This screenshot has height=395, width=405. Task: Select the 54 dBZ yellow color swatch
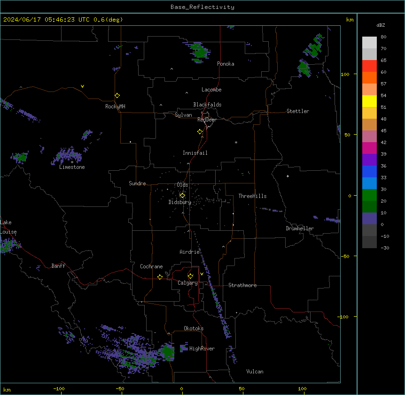(369, 101)
